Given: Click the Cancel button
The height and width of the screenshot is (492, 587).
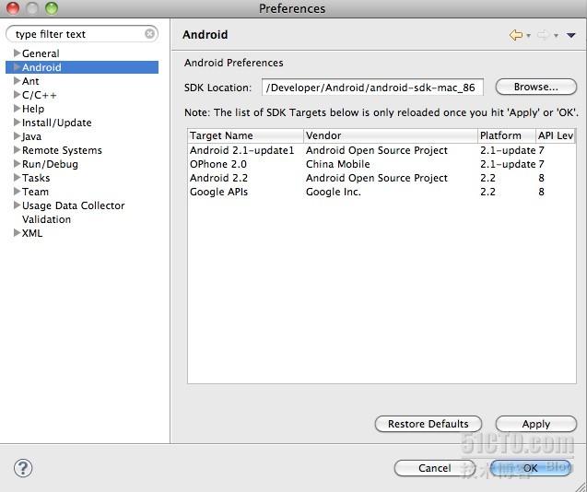Looking at the screenshot, I should click(435, 468).
